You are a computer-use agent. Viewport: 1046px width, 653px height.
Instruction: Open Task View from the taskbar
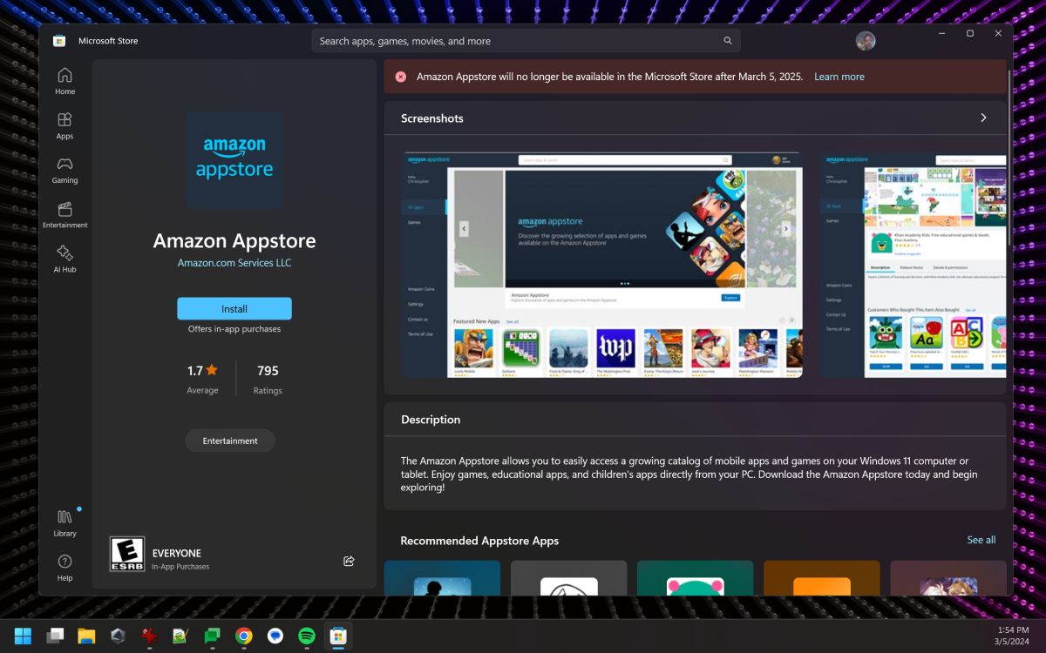pyautogui.click(x=55, y=636)
